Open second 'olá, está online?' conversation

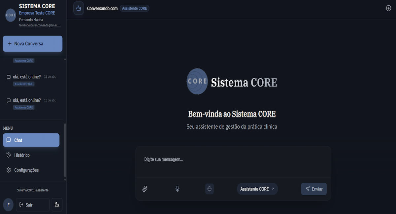click(31, 104)
